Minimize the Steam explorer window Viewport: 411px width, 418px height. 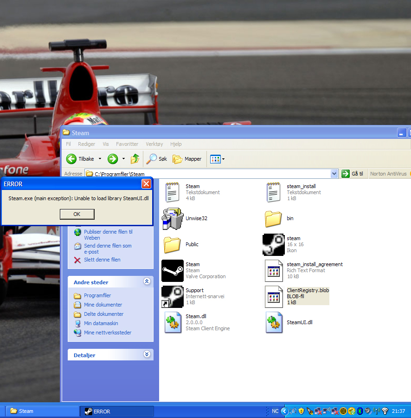401,132
